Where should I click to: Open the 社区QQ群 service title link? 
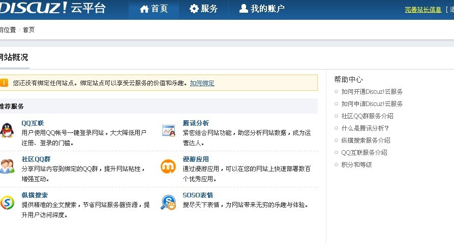coord(36,159)
